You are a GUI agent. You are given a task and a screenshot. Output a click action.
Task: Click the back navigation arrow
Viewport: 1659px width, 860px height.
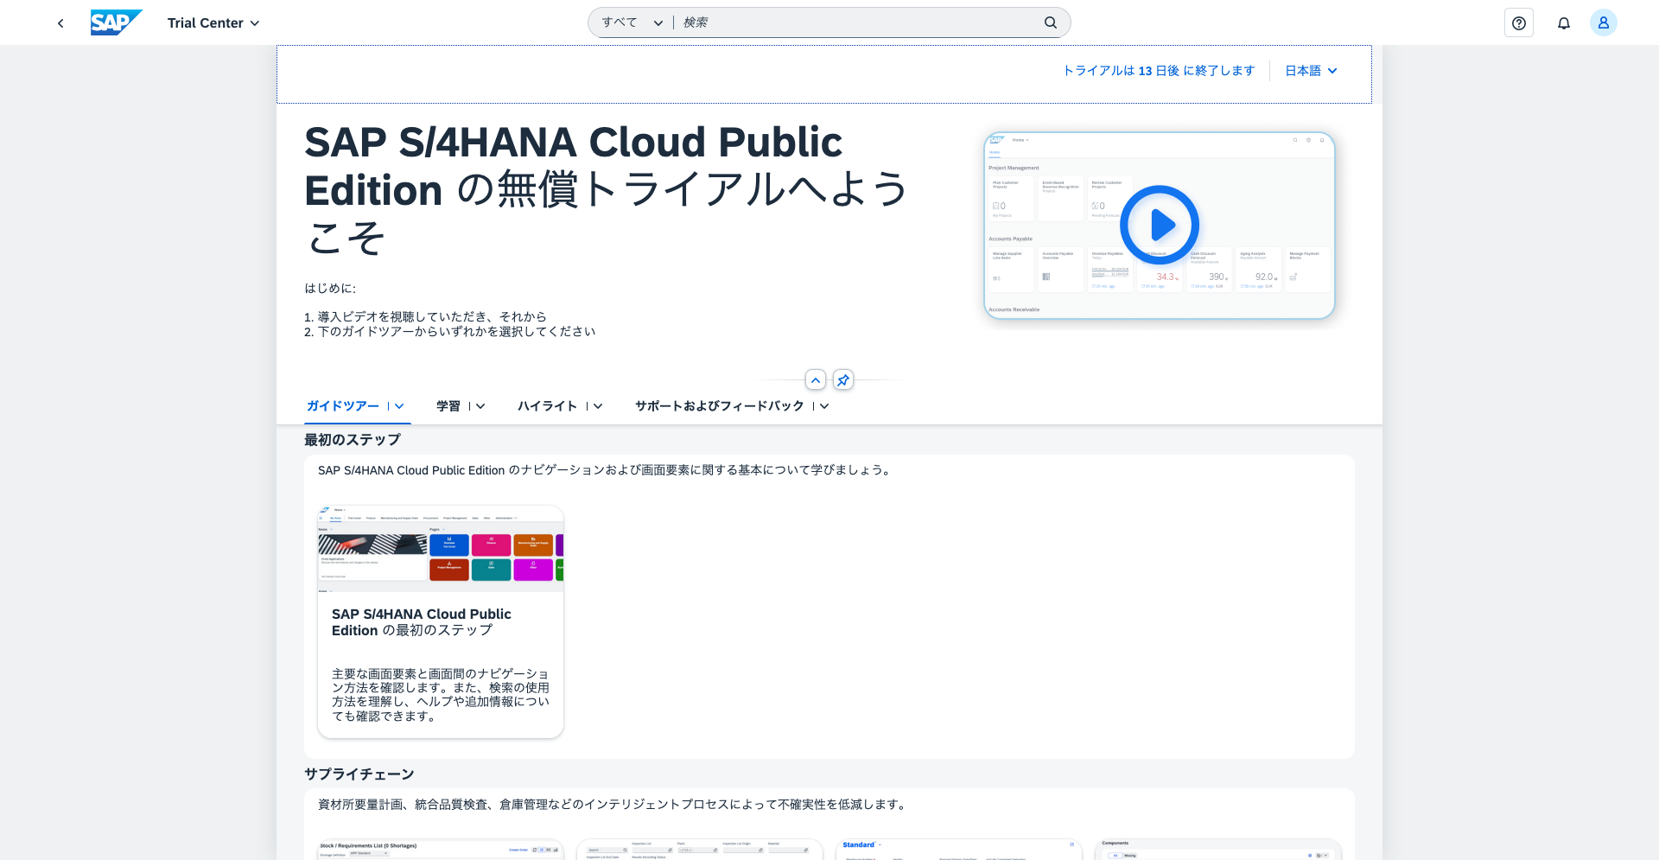tap(60, 23)
